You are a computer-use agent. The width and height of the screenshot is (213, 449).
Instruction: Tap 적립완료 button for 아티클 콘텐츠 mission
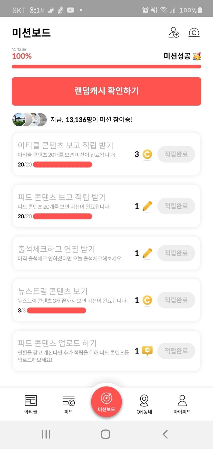click(176, 154)
